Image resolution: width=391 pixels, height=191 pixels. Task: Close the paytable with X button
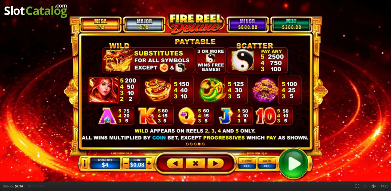195,163
